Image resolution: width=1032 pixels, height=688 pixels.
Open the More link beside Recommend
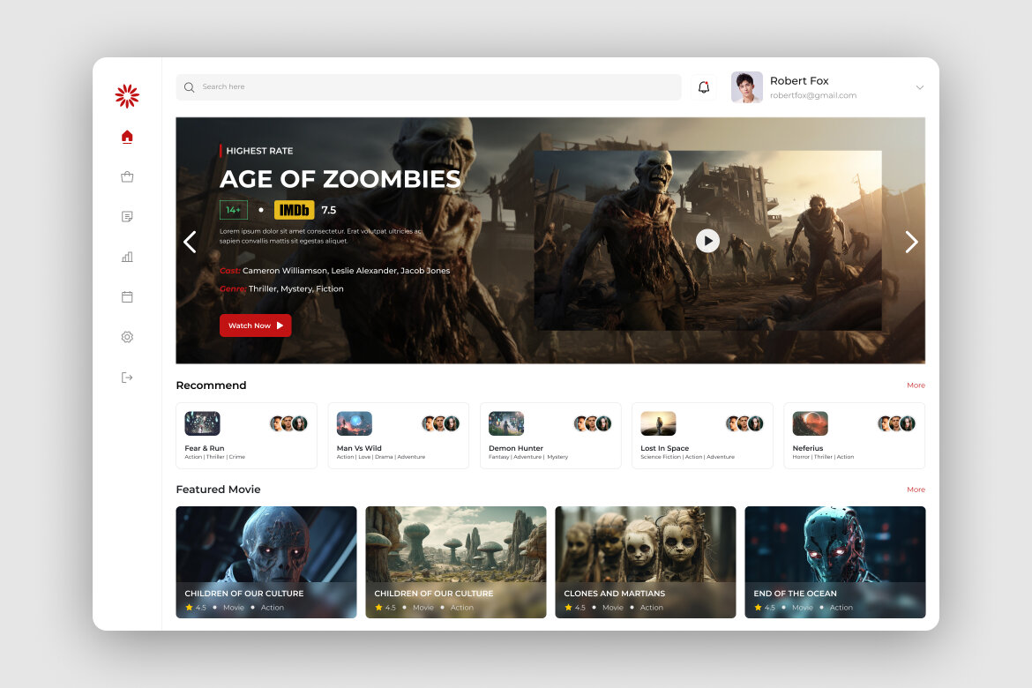pyautogui.click(x=916, y=385)
